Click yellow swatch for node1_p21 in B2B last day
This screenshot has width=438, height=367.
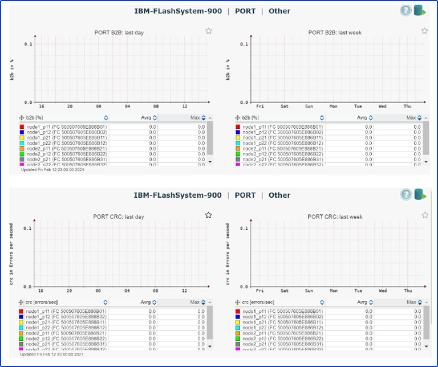pyautogui.click(x=22, y=137)
